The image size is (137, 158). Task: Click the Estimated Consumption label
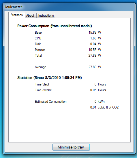pos(51,102)
